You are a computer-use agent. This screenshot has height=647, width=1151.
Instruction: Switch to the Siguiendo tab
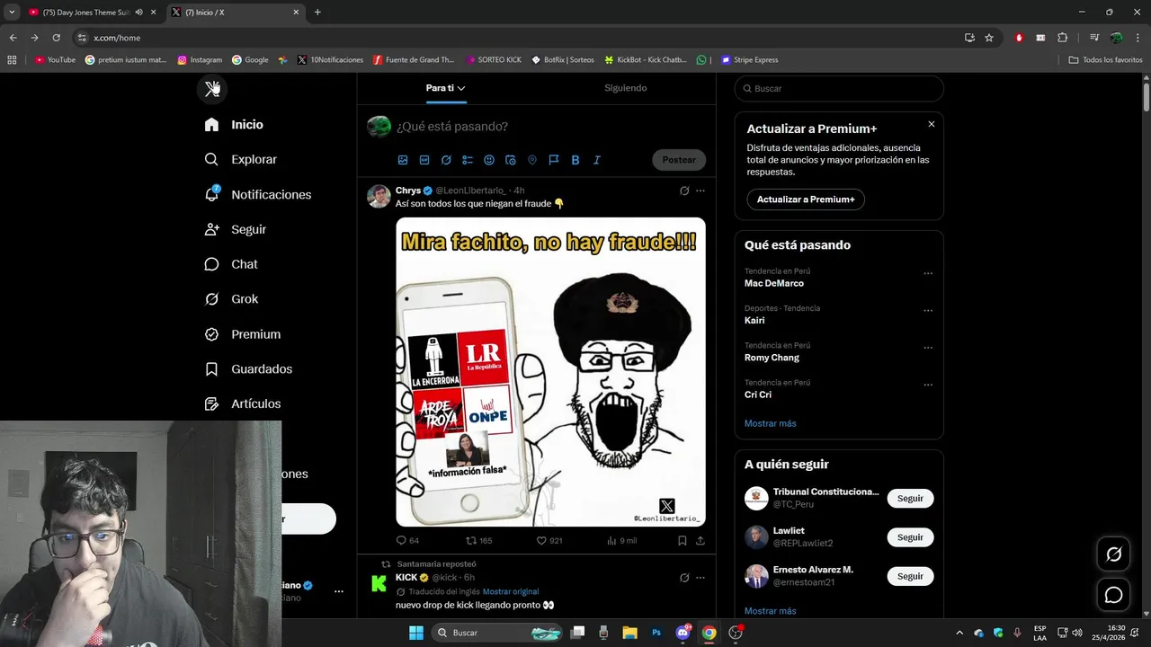(x=626, y=88)
